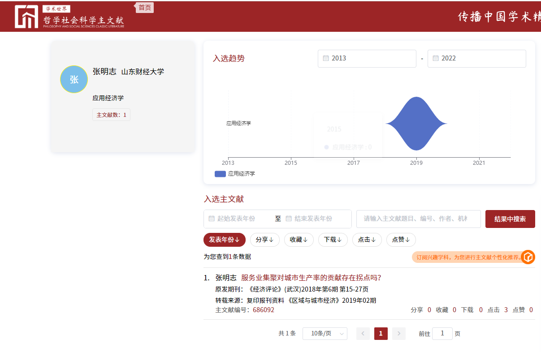Sort results by 收藏 count
Viewport: 541px width, 352px height.
(x=299, y=240)
